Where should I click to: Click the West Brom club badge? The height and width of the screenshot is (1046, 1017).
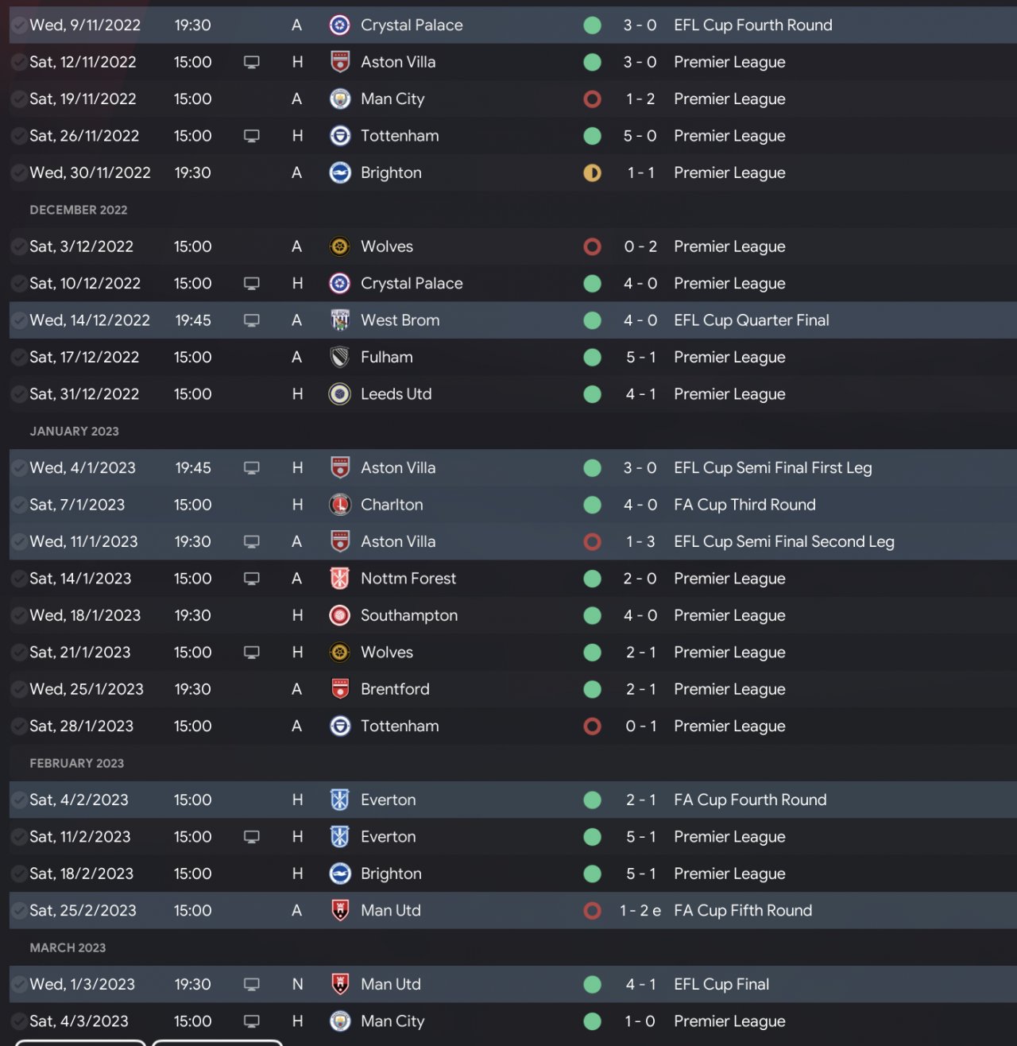(340, 320)
